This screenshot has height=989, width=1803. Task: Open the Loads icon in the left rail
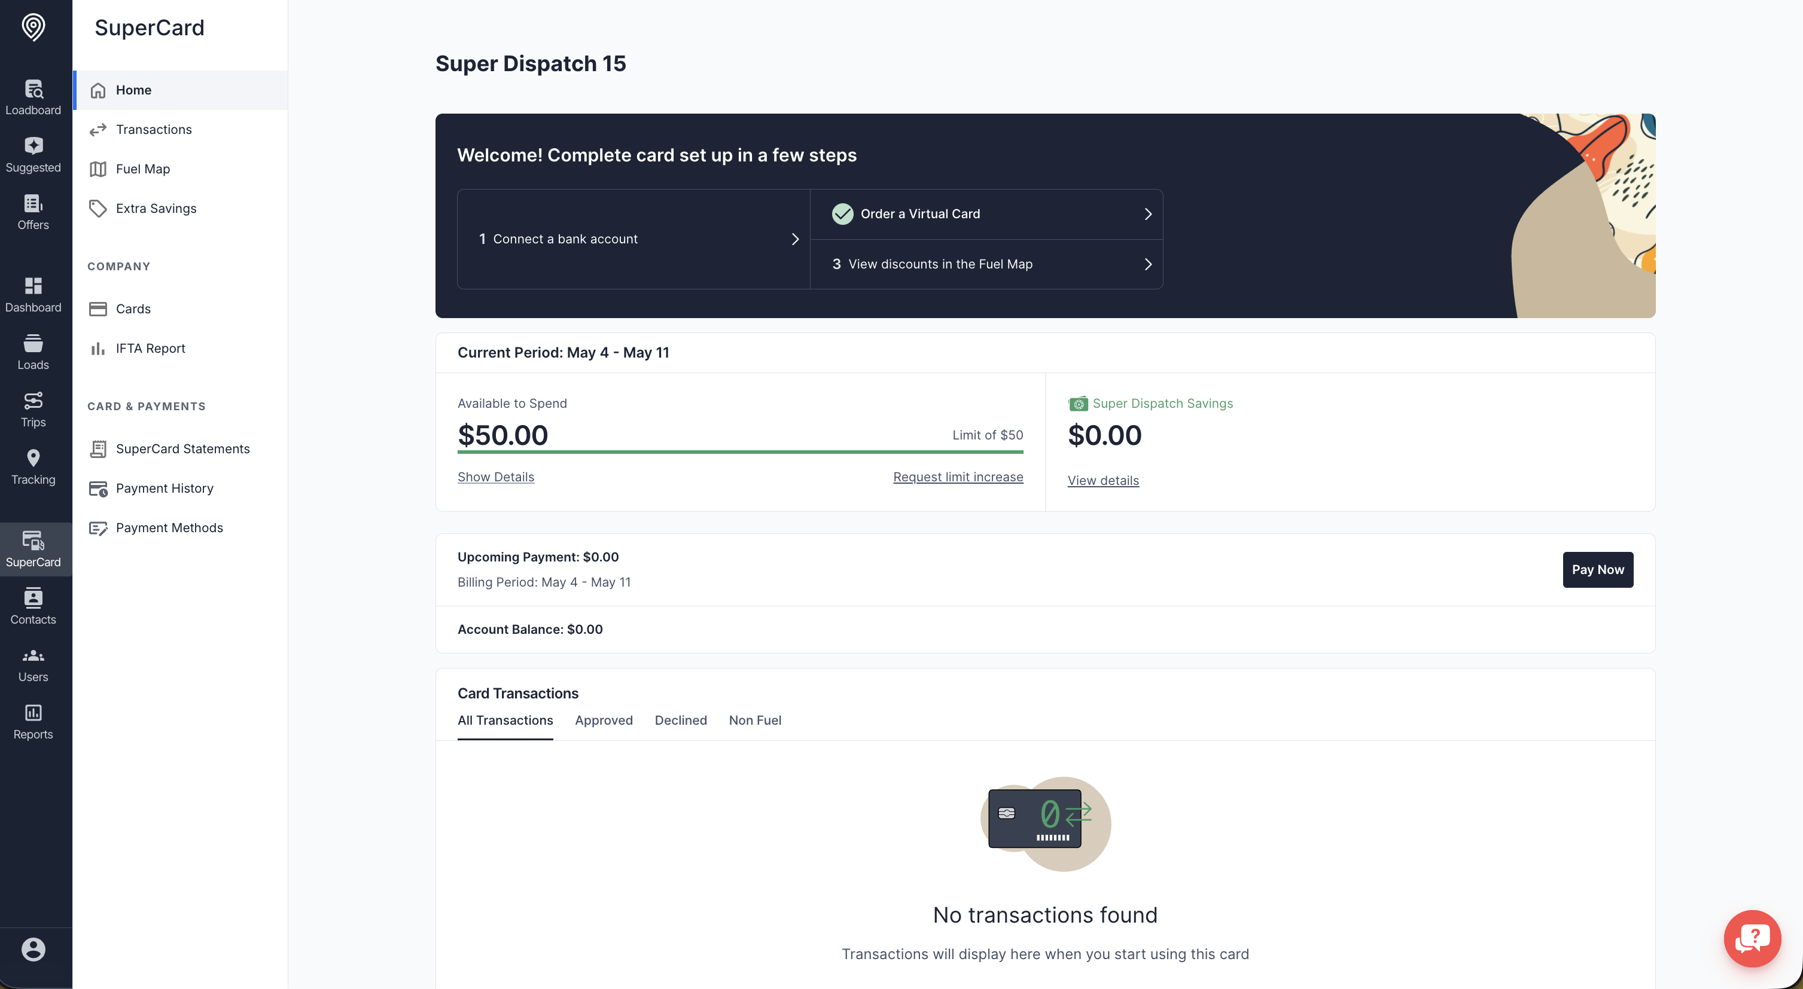coord(33,343)
